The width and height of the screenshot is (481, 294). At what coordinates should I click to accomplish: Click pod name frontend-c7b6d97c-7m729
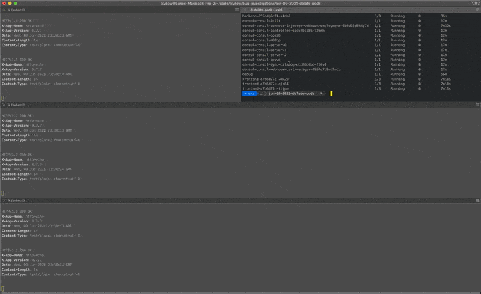[265, 79]
